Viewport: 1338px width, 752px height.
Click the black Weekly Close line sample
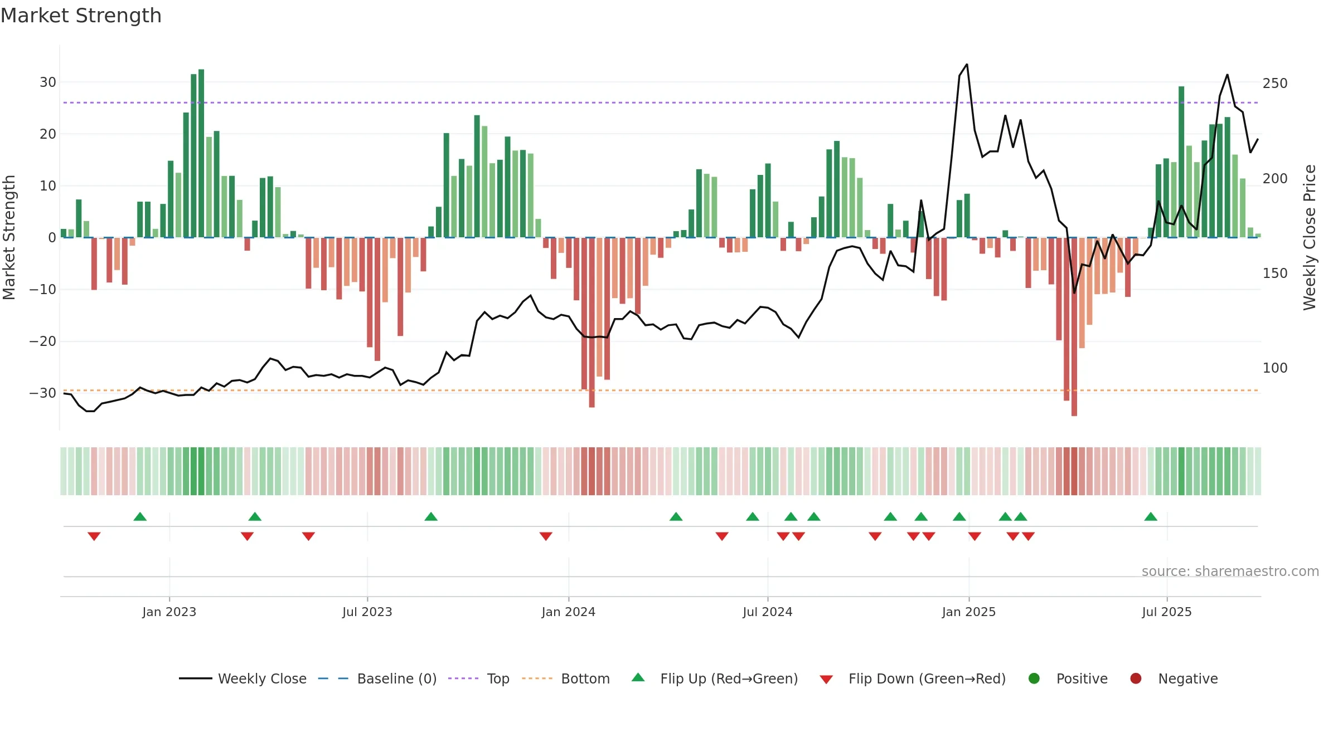[x=196, y=678]
